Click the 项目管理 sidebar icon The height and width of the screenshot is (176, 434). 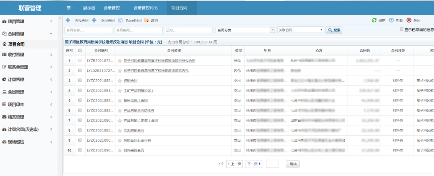point(4,22)
